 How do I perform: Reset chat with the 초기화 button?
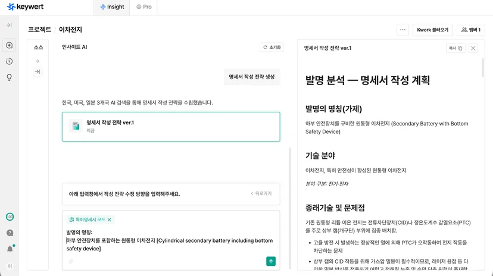point(272,47)
